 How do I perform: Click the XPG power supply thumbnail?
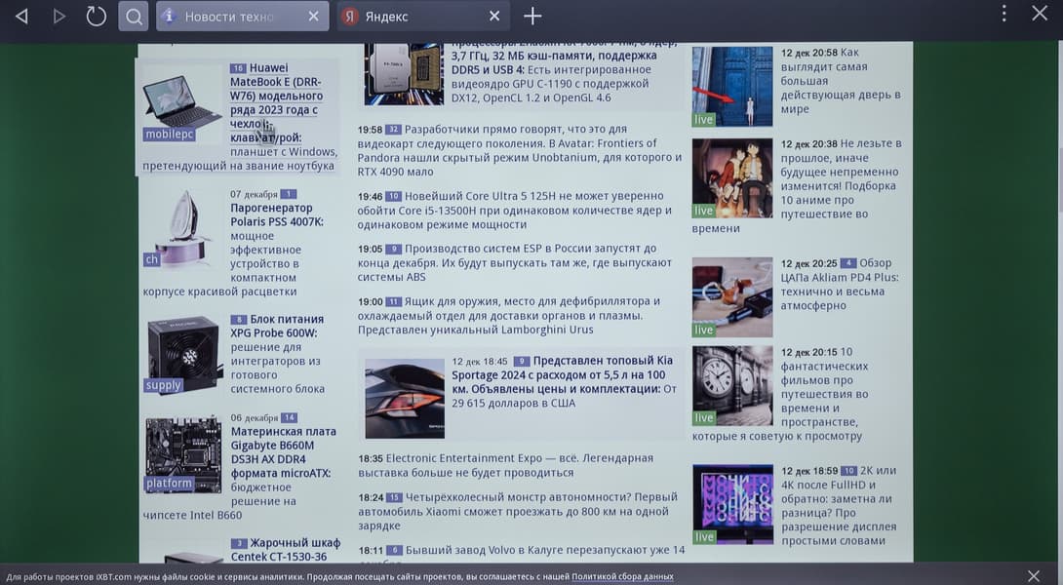tap(185, 355)
